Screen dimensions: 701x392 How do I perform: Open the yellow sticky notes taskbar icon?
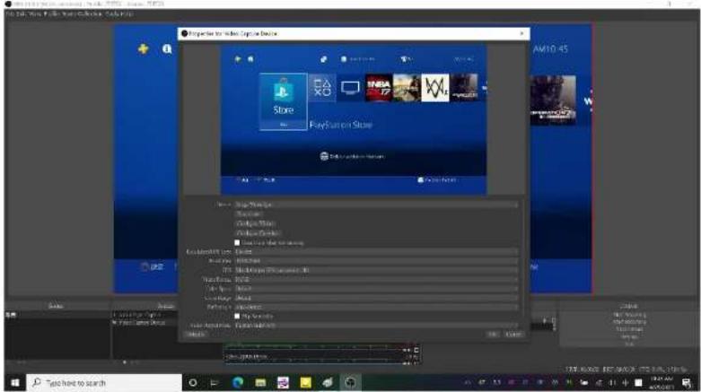click(x=306, y=383)
